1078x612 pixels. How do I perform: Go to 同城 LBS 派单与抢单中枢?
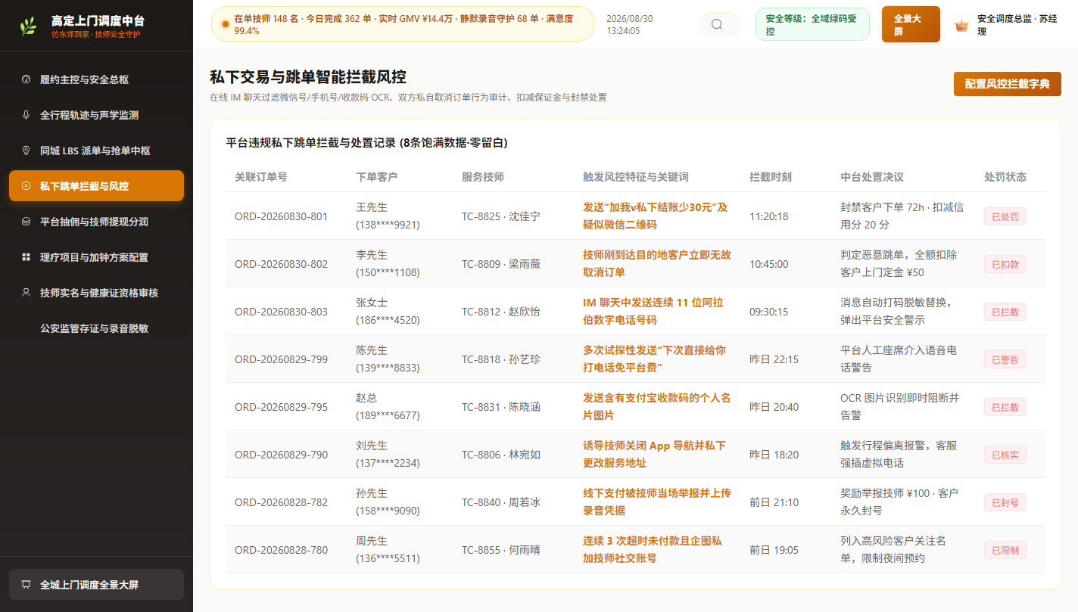pyautogui.click(x=96, y=151)
